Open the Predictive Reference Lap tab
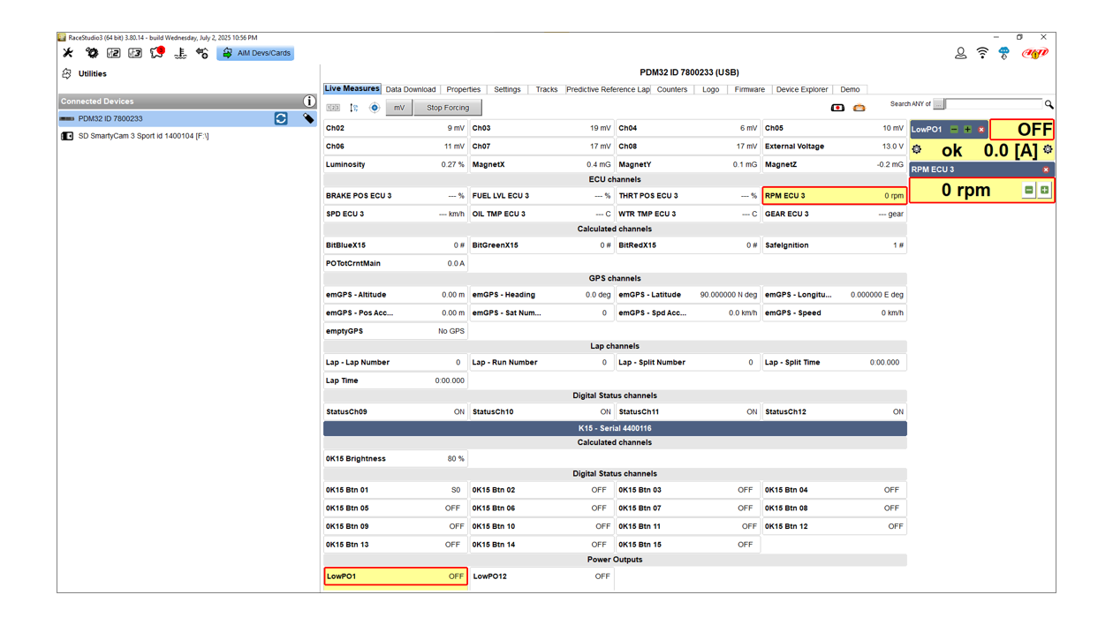The width and height of the screenshot is (1113, 625). [608, 89]
